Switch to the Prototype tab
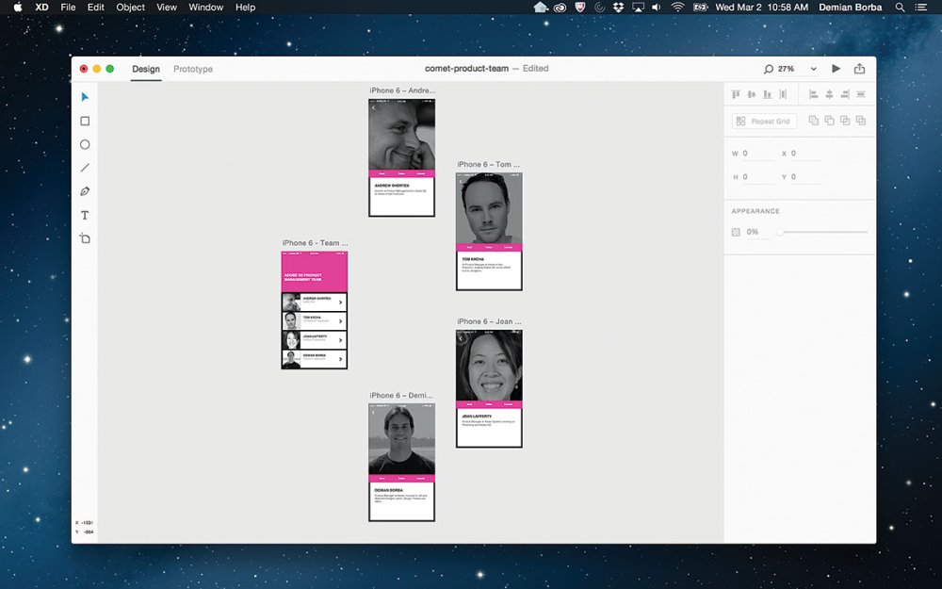 coord(193,69)
